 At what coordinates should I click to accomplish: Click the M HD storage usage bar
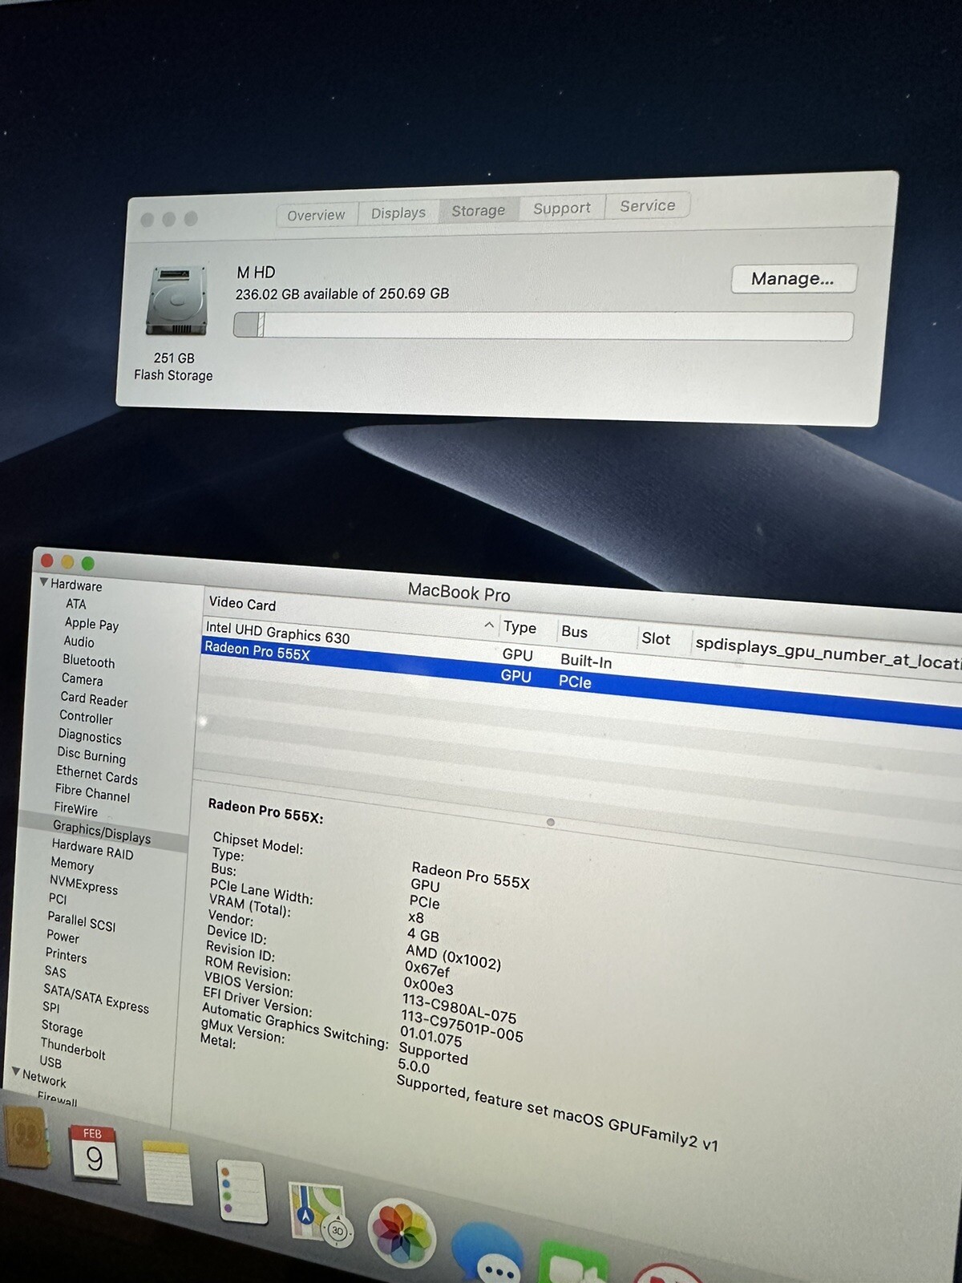(x=543, y=326)
